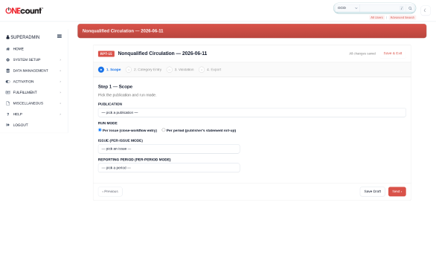Open the All Users link

376,18
